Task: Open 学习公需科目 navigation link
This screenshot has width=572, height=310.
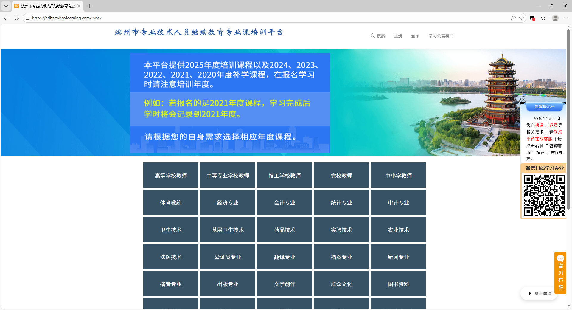Action: (441, 36)
